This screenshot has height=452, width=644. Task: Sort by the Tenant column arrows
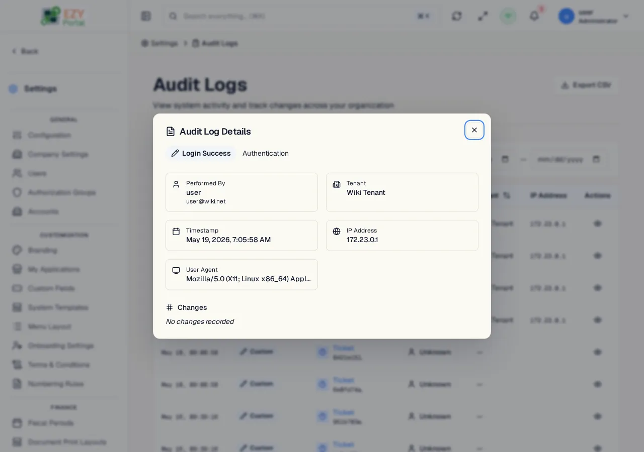[507, 195]
